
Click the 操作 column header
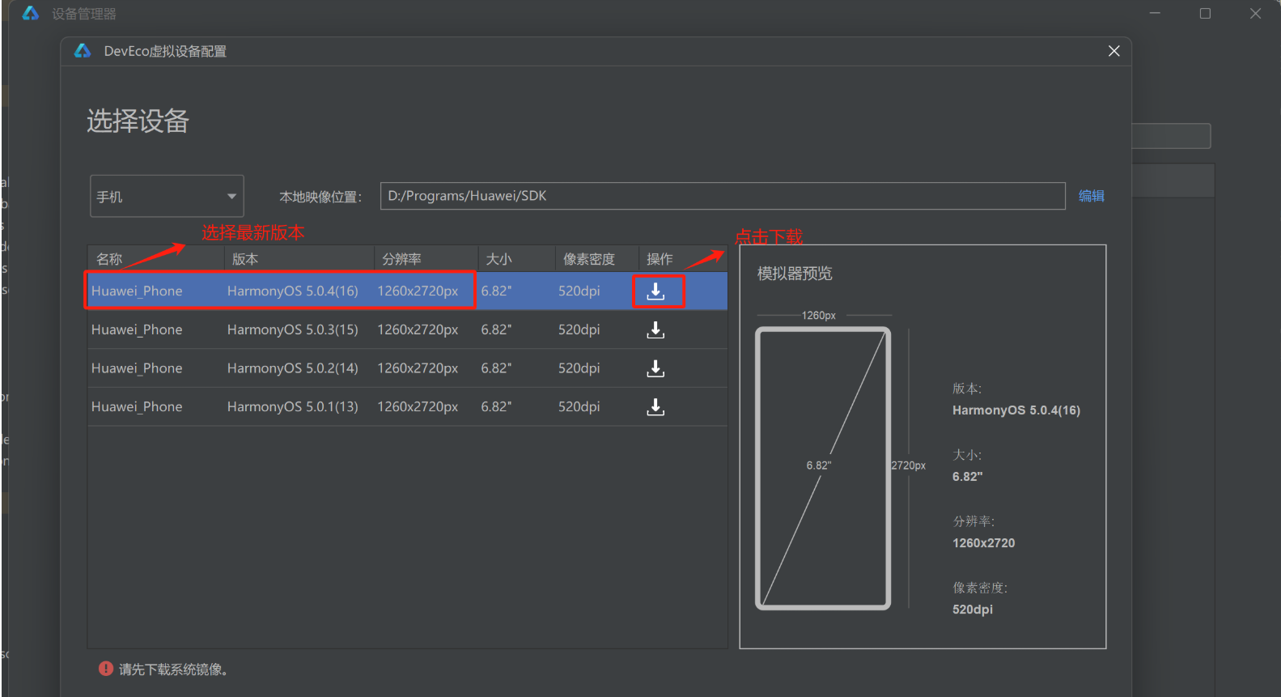tap(682, 259)
